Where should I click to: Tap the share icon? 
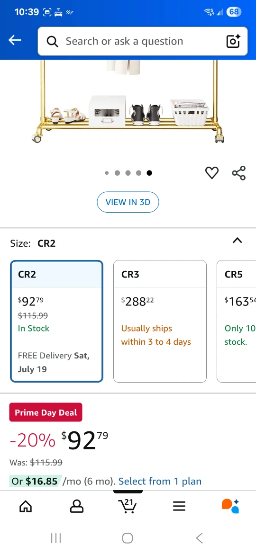(x=238, y=173)
